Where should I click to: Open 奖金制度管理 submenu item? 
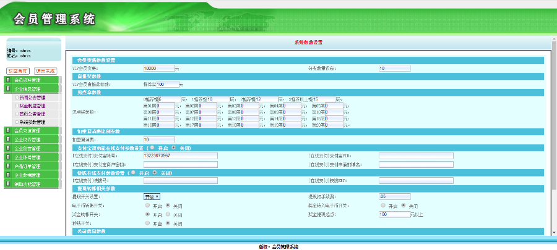[x=32, y=106]
